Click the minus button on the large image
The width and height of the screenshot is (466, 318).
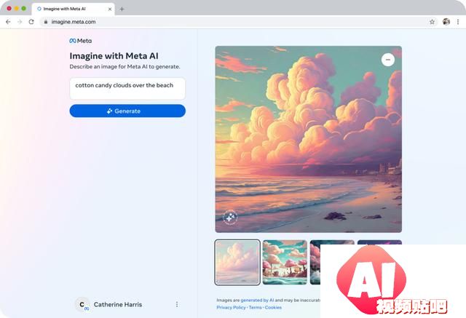tap(388, 60)
